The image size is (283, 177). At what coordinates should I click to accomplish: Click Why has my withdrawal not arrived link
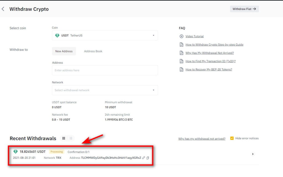(202, 139)
